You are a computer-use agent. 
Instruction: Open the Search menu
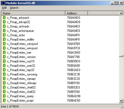[14, 8]
